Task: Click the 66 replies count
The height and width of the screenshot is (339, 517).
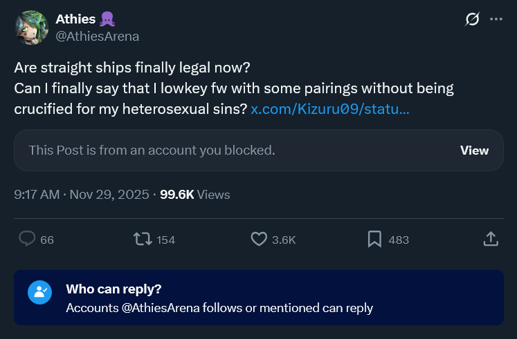Action: coord(47,240)
